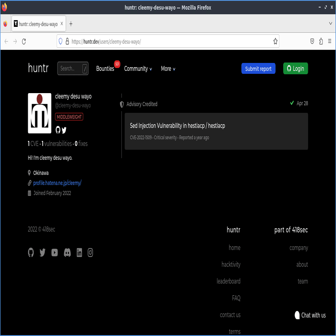Click the Submit report button
This screenshot has width=336, height=336.
pyautogui.click(x=258, y=68)
